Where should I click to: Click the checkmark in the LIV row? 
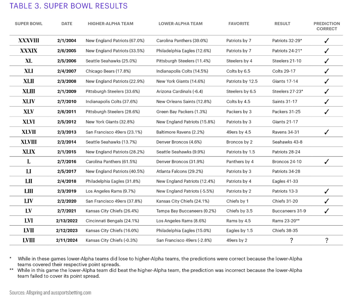pos(327,201)
